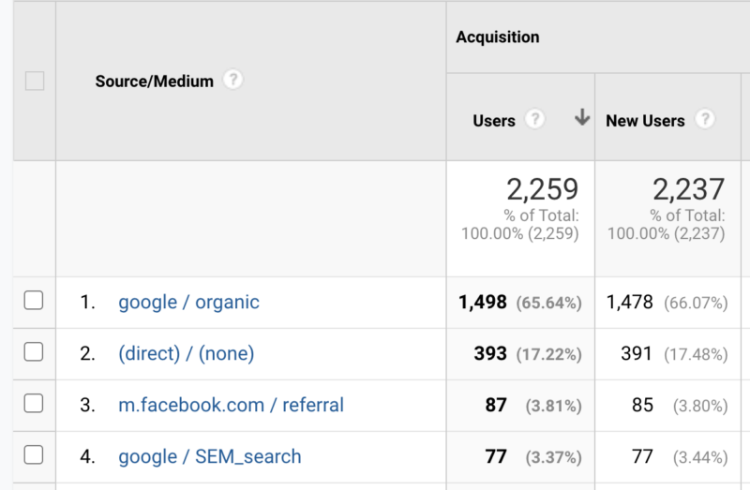Check the box for google / organic row
The image size is (750, 490).
(34, 302)
